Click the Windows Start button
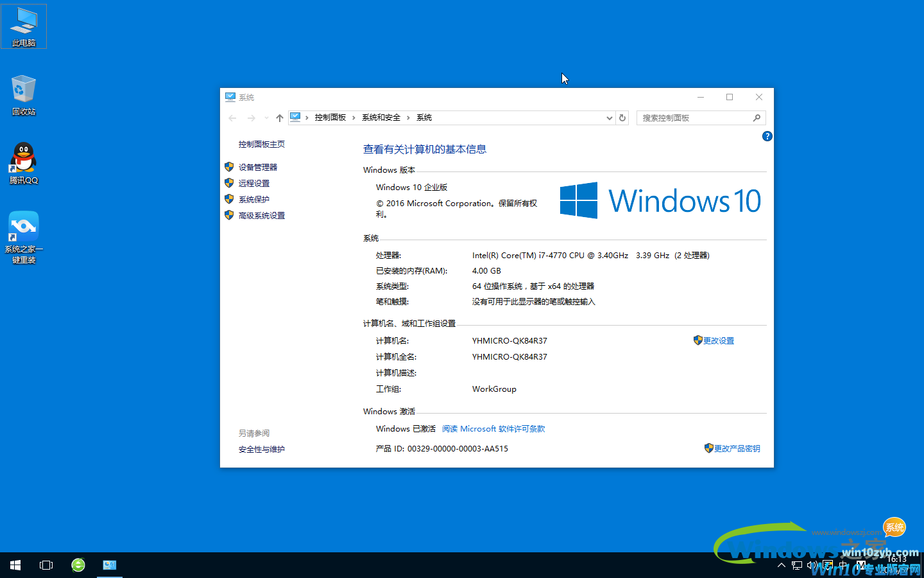 coord(15,565)
